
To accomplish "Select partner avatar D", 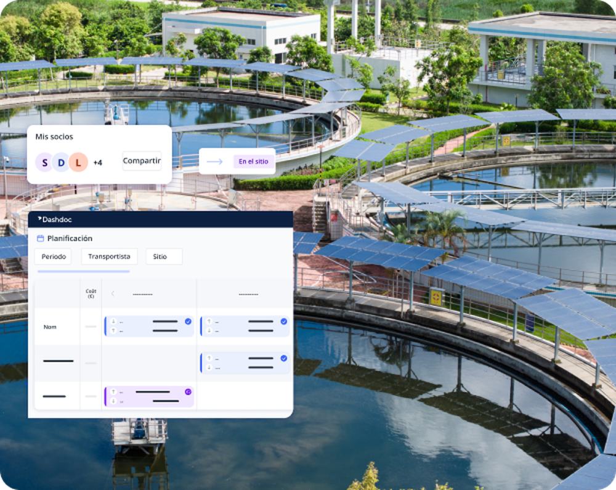I will tap(61, 162).
